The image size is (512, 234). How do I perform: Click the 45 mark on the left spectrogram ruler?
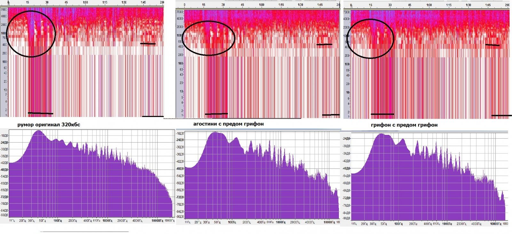tap(66, 2)
